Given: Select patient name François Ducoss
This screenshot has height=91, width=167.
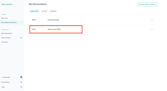Looking at the screenshot, I should click(x=53, y=20).
